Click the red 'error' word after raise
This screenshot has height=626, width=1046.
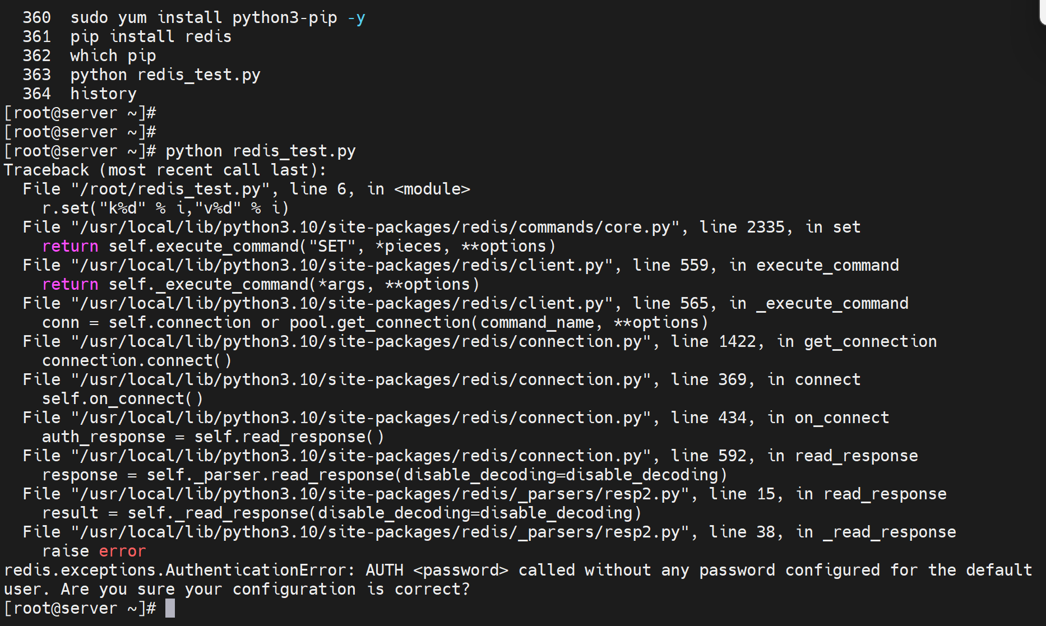(122, 551)
